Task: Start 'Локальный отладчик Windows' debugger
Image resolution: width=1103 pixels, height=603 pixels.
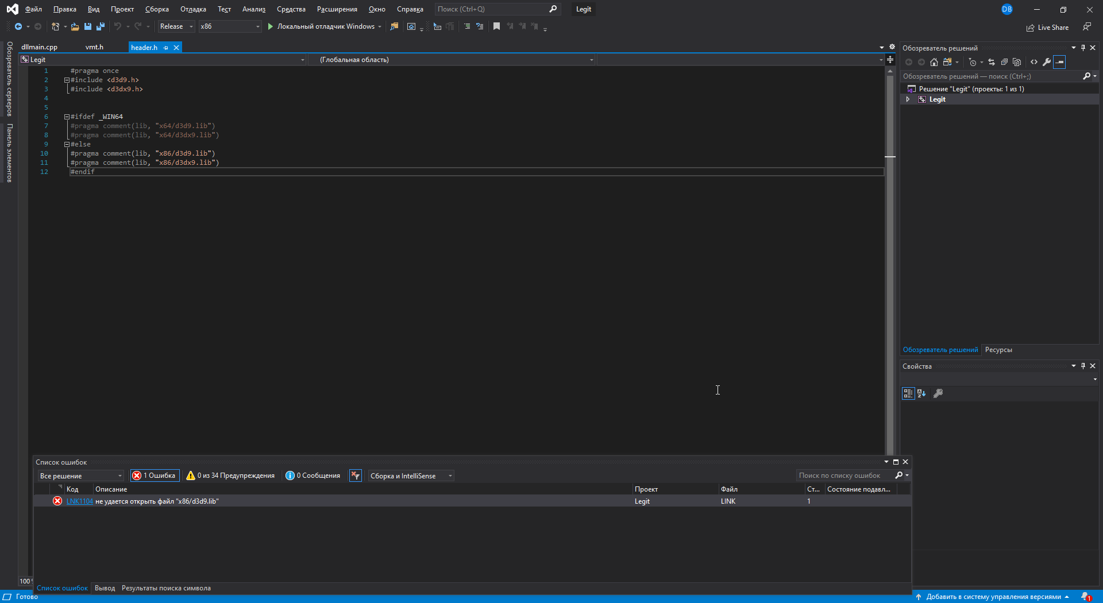Action: pyautogui.click(x=321, y=26)
